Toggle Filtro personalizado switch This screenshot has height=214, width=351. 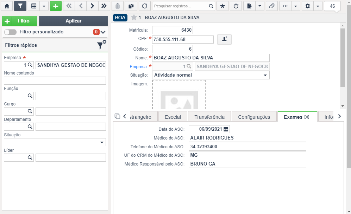pyautogui.click(x=10, y=32)
